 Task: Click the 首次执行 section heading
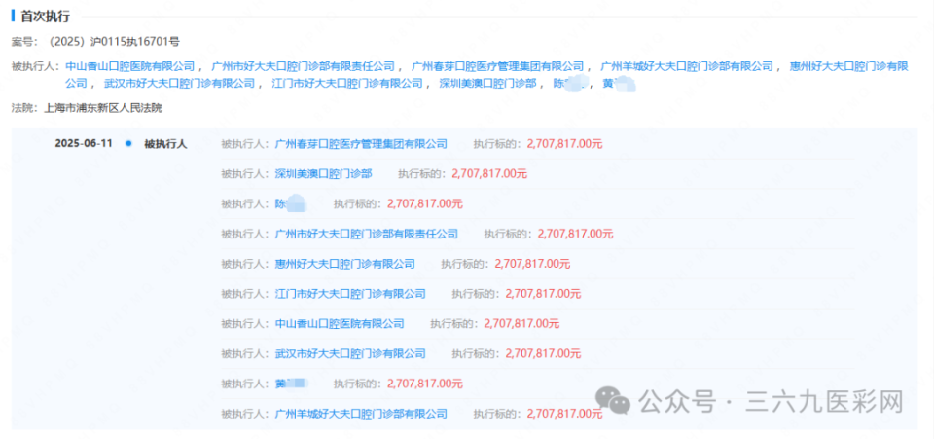point(46,17)
